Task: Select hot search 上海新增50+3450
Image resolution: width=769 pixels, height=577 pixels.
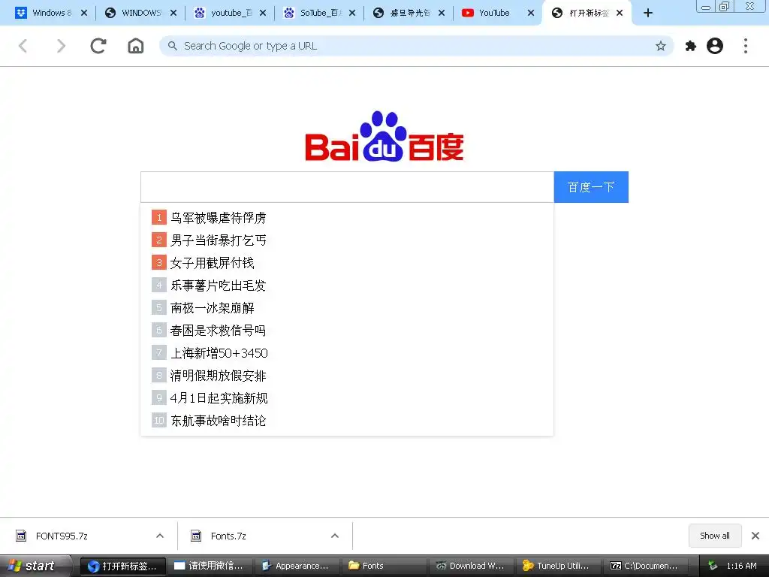Action: pos(219,353)
